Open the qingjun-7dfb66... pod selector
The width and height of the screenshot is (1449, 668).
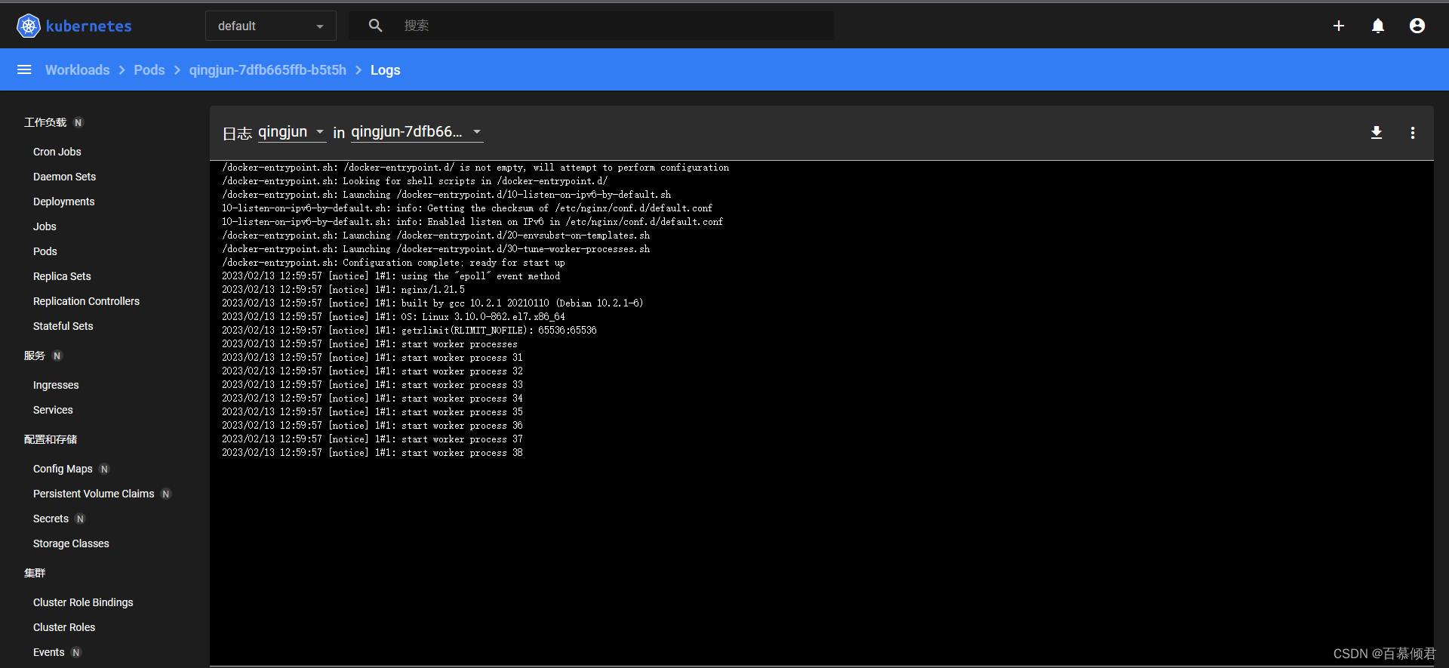pyautogui.click(x=417, y=132)
